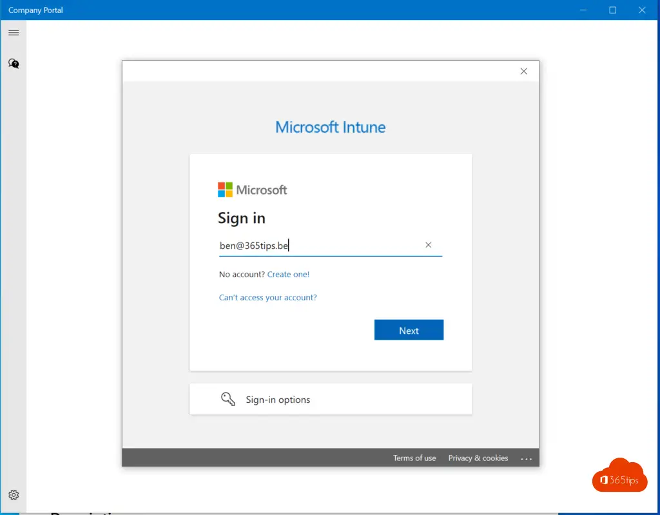
Task: Open Company Portal settings gear
Action: tap(14, 495)
